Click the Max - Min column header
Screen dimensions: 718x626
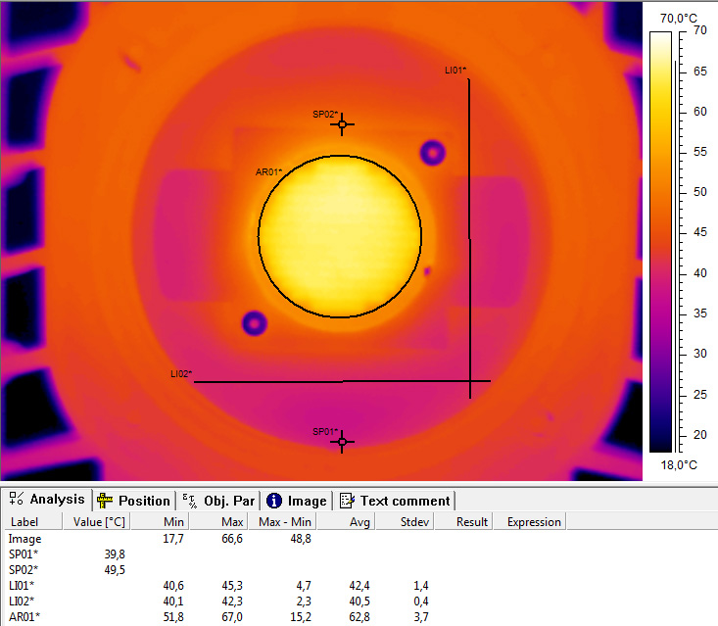click(x=283, y=522)
